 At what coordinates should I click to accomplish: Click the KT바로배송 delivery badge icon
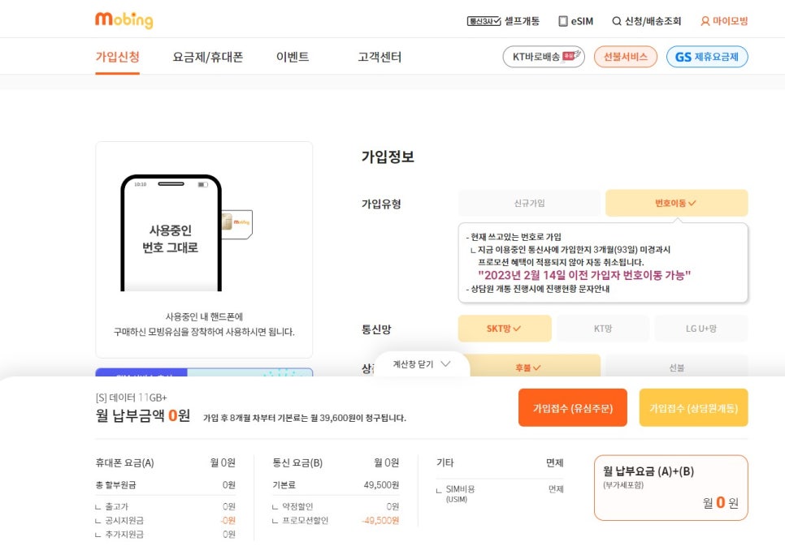[x=573, y=55]
